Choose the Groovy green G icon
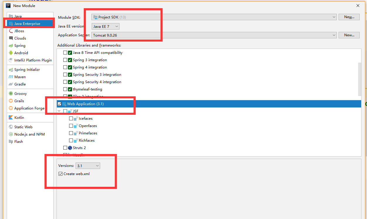The height and width of the screenshot is (219, 367). 11,93
